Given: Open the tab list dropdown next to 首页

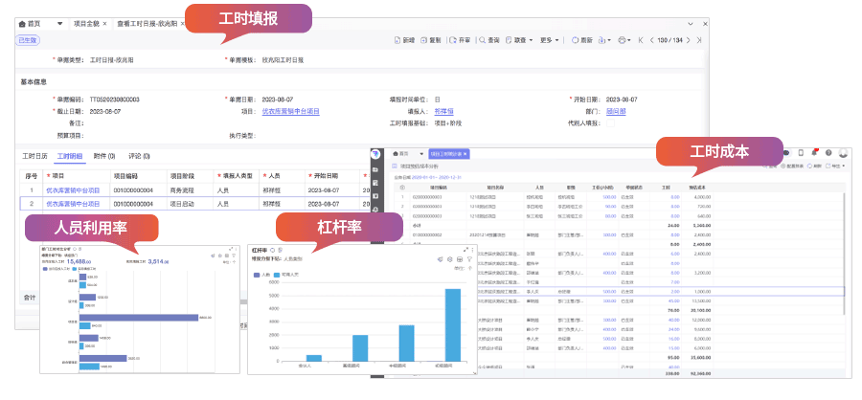Looking at the screenshot, I should pos(60,22).
